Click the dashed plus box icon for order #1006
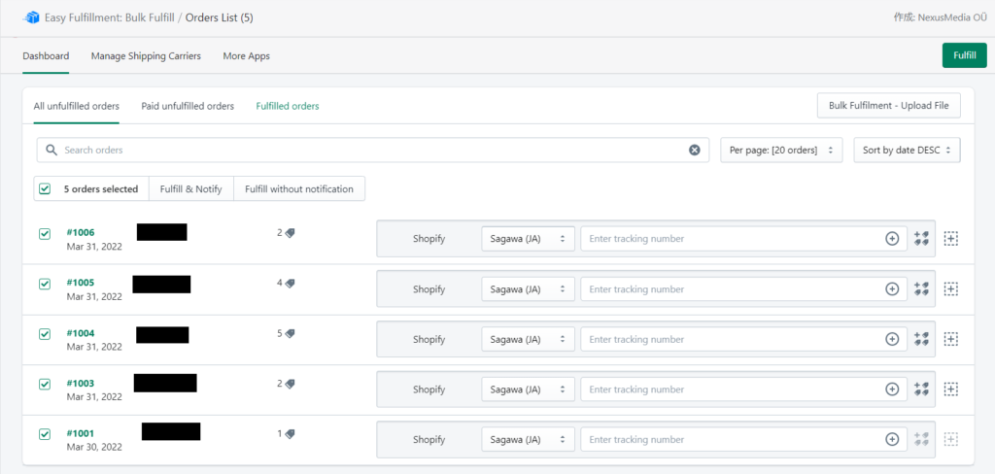Screen dimensions: 995x474 [950, 239]
